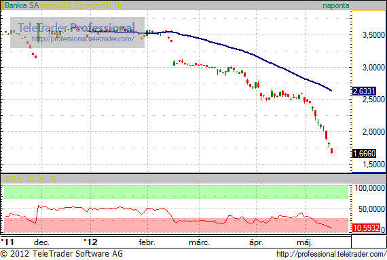Click the 2,5000 price axis label

[x=373, y=100]
